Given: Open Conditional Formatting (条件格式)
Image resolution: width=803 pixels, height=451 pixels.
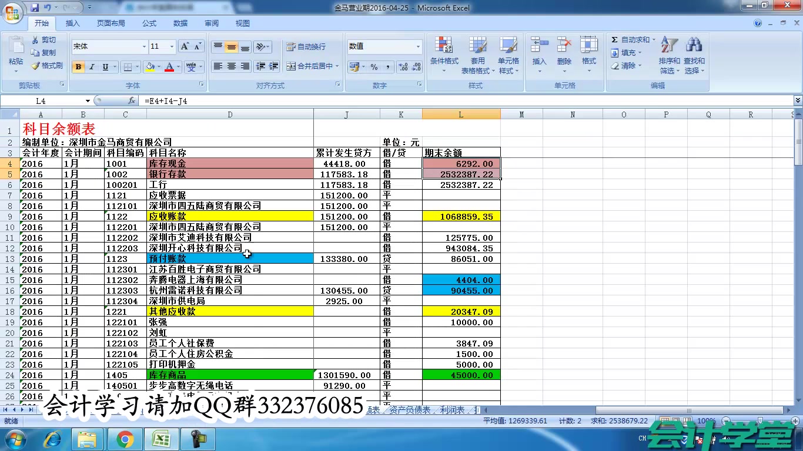Looking at the screenshot, I should click(x=444, y=53).
